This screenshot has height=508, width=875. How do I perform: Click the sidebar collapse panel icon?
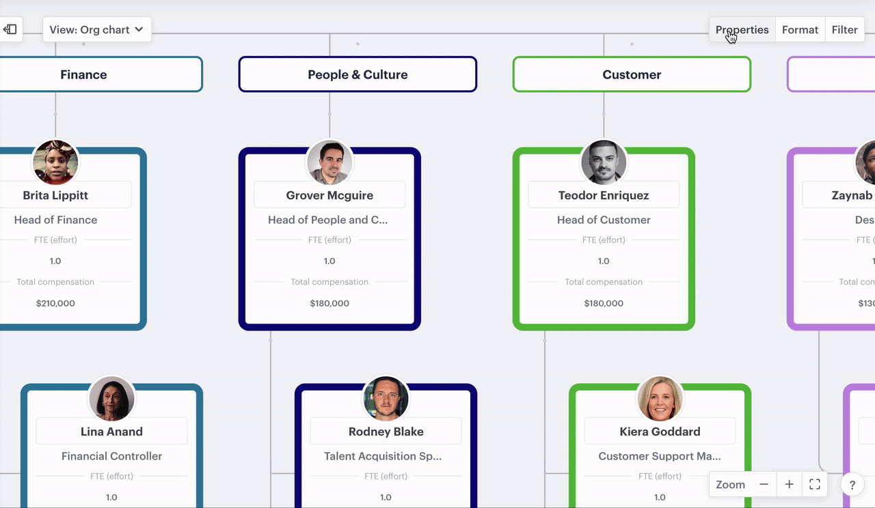(x=10, y=29)
